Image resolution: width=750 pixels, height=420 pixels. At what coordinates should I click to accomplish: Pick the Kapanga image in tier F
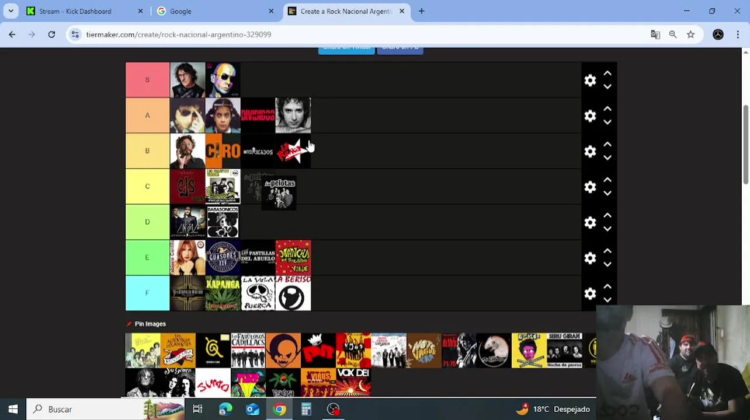(223, 293)
